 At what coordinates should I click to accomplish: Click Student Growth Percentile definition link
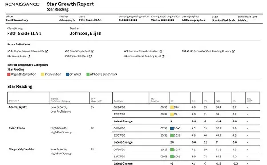[x=29, y=51]
